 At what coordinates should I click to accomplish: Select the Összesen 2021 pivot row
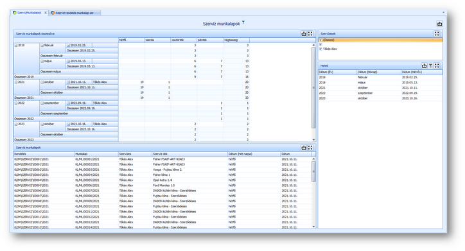pyautogui.click(x=66, y=98)
